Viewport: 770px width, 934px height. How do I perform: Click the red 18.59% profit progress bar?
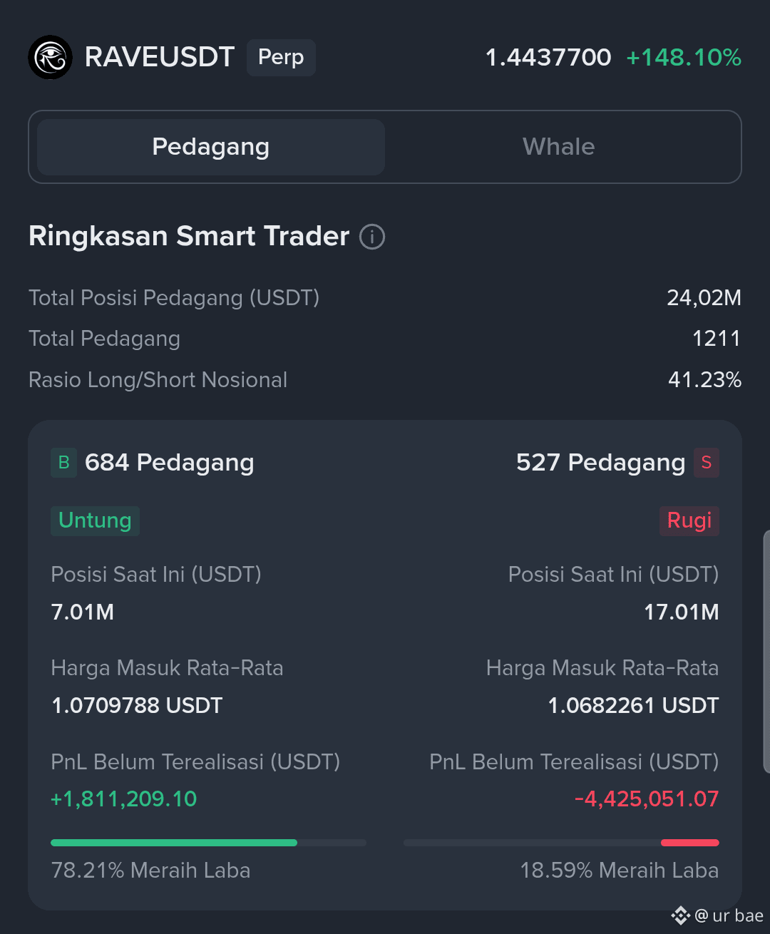(690, 843)
